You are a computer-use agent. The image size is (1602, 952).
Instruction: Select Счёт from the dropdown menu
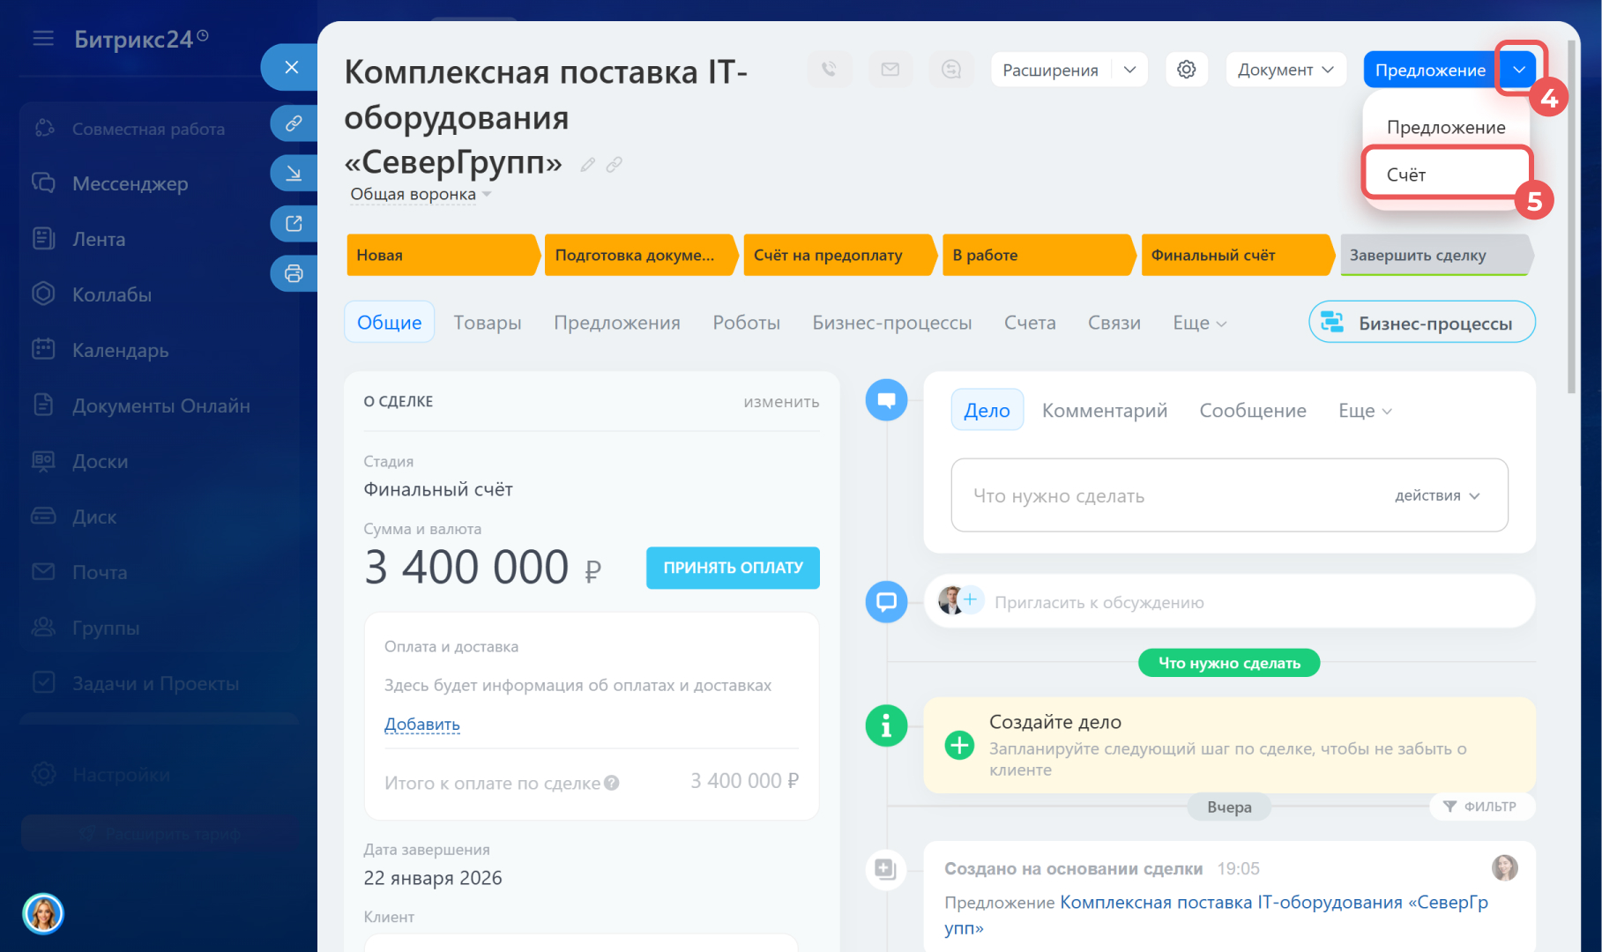1406,175
